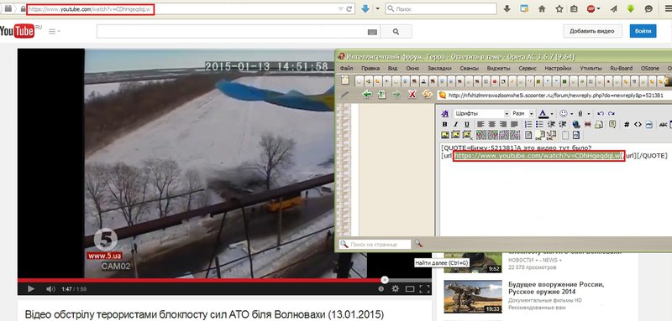Open the Разм size dropdown
This screenshot has width=672, height=321.
coord(522,113)
